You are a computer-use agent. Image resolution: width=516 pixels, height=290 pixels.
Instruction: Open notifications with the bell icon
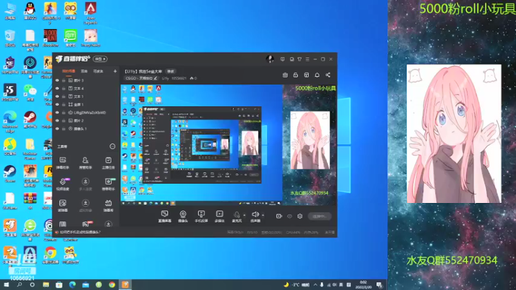point(317,75)
